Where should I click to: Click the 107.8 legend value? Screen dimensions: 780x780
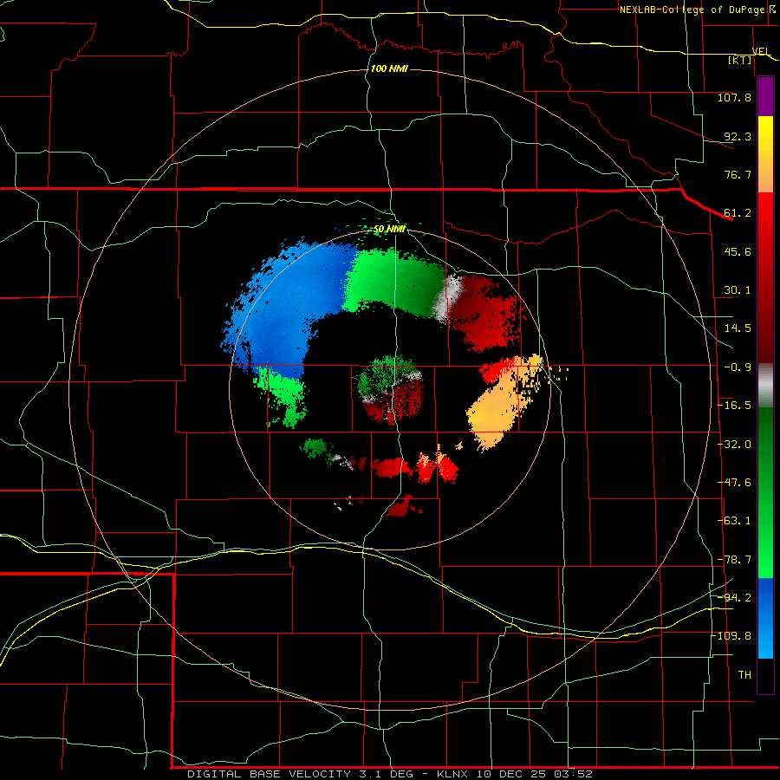coord(734,97)
